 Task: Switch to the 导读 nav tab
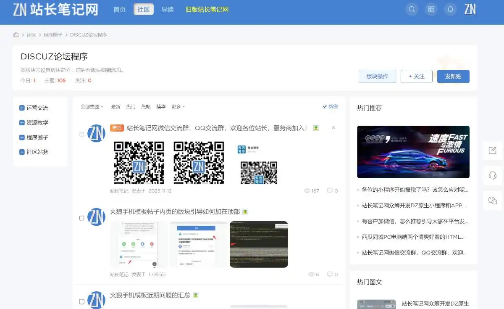pyautogui.click(x=168, y=9)
